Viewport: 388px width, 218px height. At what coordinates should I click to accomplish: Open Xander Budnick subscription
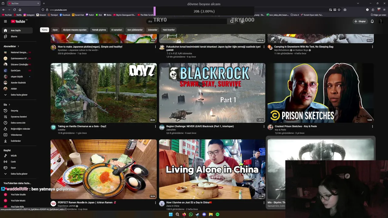17,83
